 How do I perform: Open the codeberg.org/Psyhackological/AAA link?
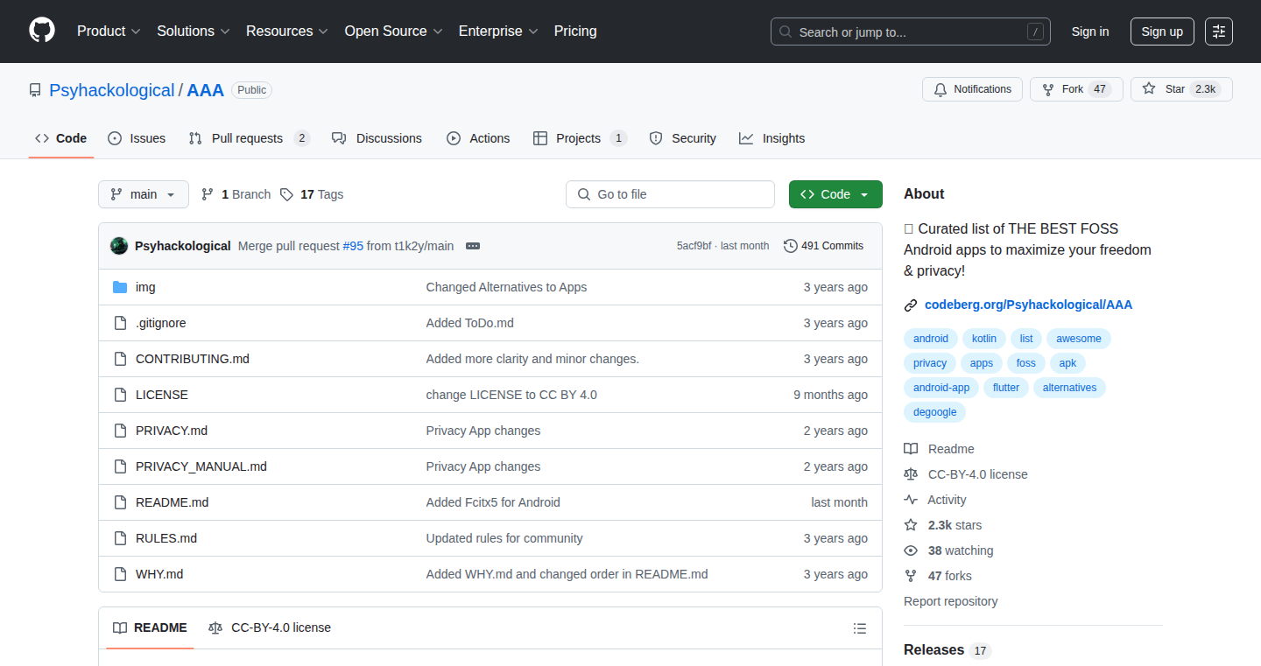1028,305
